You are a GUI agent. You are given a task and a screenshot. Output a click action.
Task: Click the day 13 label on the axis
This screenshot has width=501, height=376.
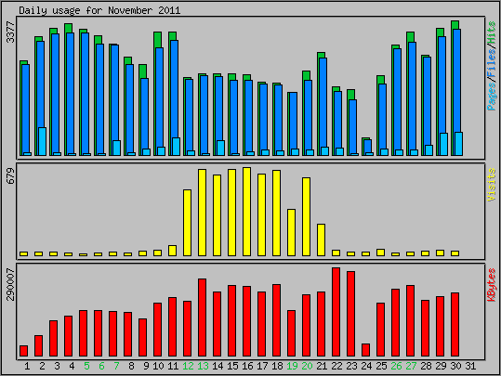tap(203, 366)
